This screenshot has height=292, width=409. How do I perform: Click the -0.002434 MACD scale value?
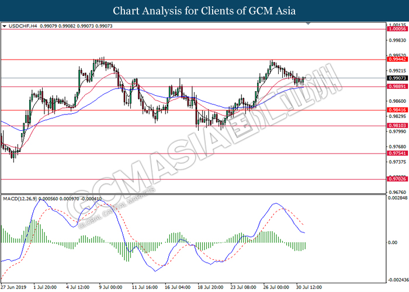(x=397, y=279)
